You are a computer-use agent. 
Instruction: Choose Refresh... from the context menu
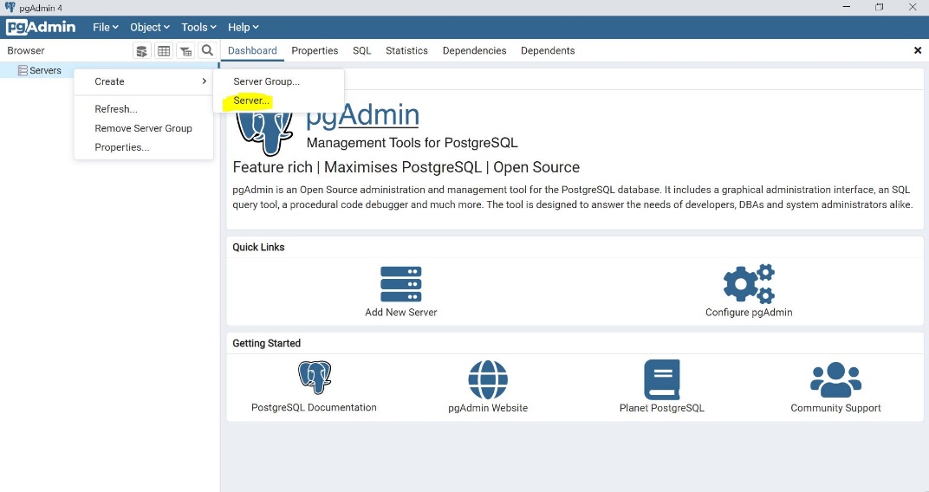pyautogui.click(x=143, y=109)
